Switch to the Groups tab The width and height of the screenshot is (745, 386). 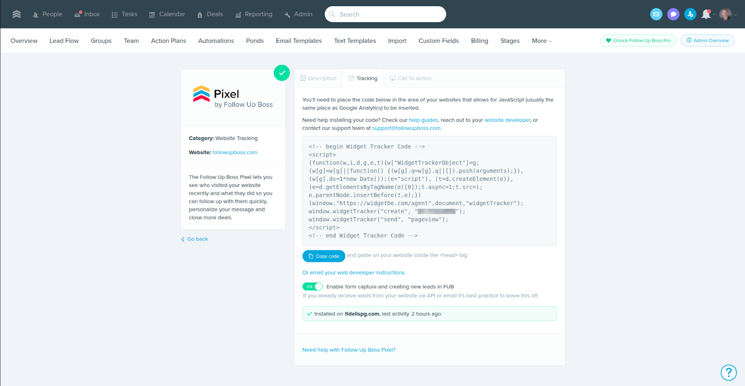pos(101,41)
